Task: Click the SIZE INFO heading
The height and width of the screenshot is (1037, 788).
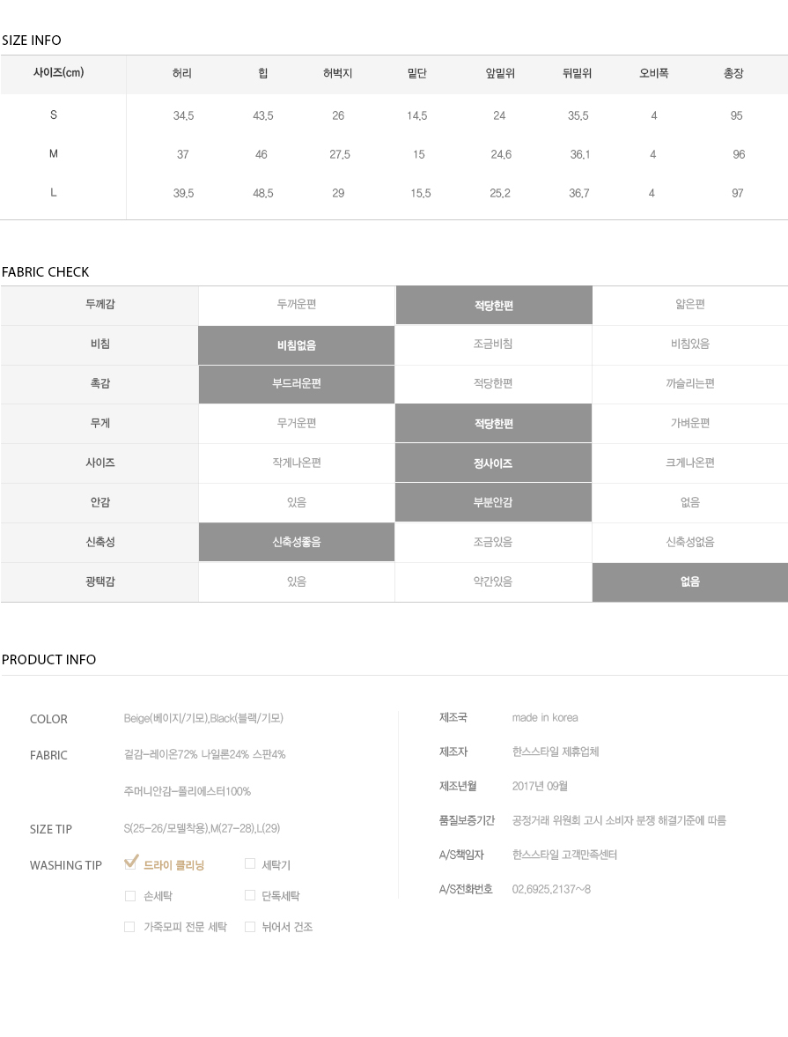Action: [x=32, y=41]
